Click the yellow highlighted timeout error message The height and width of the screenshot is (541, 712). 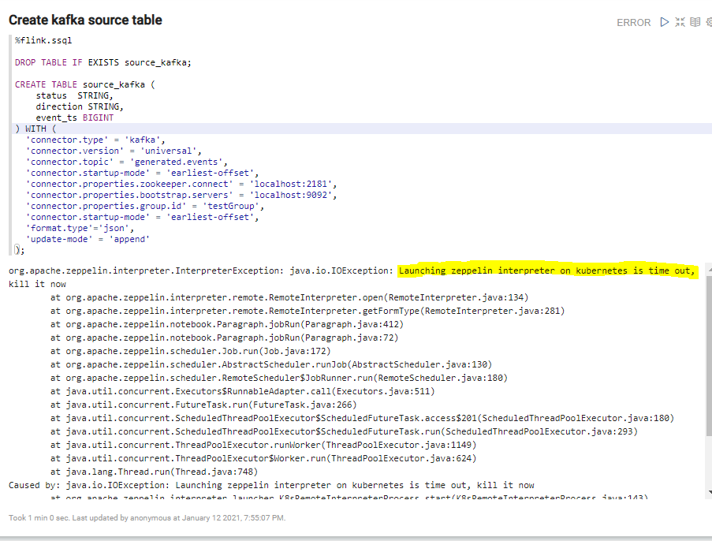click(x=547, y=270)
